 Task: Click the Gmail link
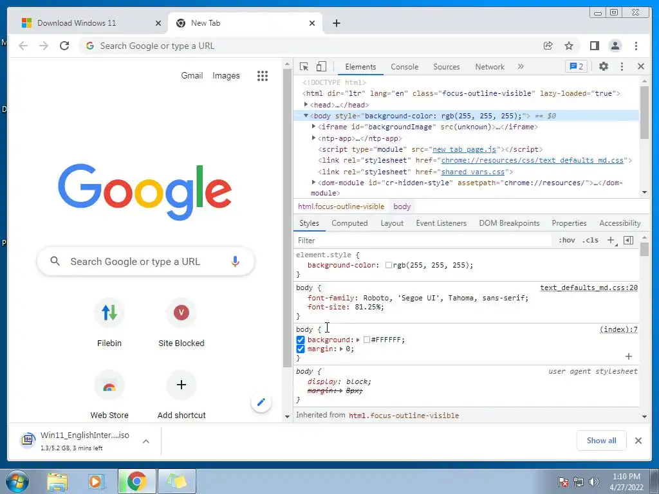pyautogui.click(x=192, y=76)
